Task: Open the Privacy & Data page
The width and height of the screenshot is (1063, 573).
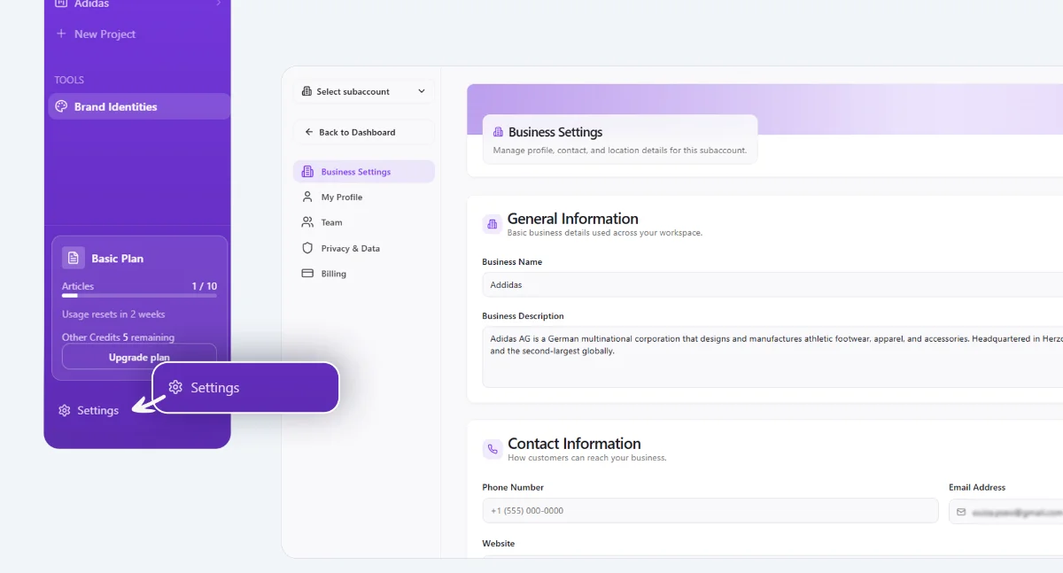Action: (x=364, y=248)
